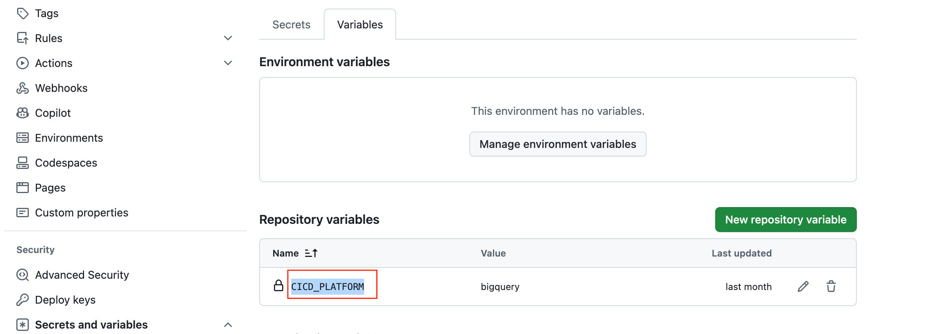The width and height of the screenshot is (937, 334).
Task: Click the Advanced Security icon
Action: [x=23, y=275]
